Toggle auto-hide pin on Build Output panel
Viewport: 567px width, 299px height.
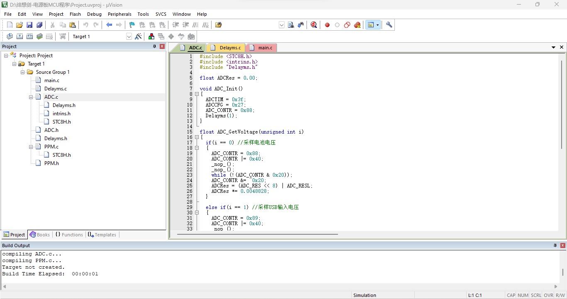click(555, 246)
